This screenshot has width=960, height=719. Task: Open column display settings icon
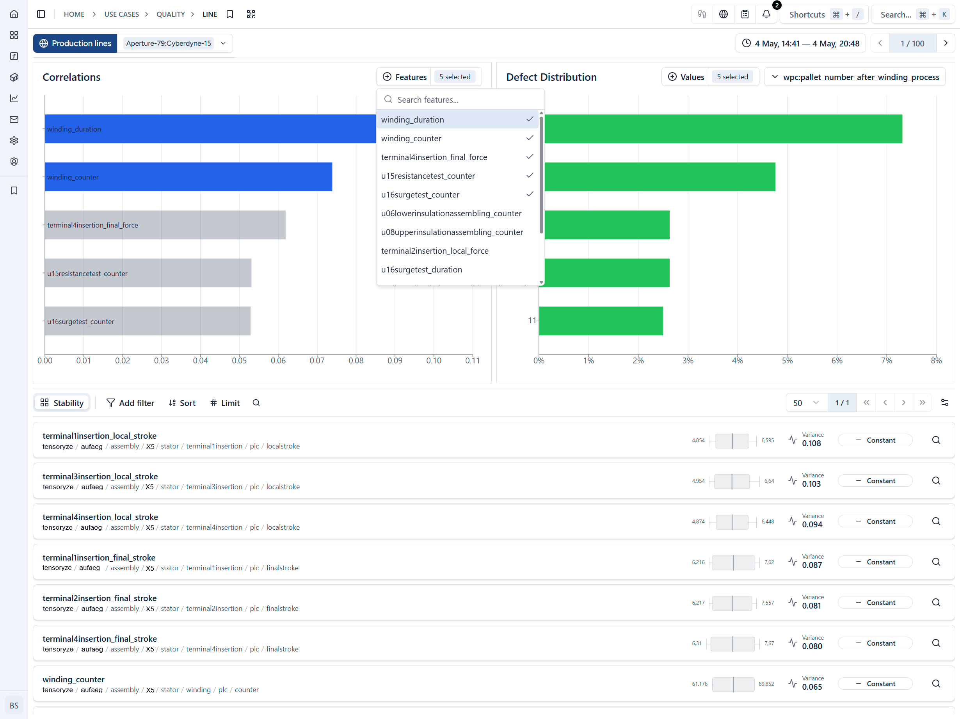[945, 403]
